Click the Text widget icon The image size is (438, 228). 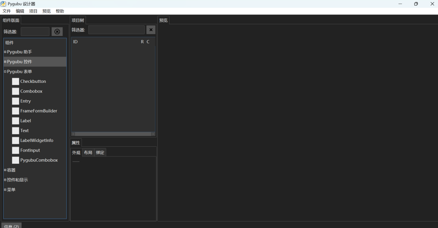(16, 131)
